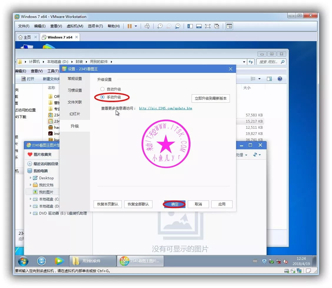Enter full screen mode via toolbar icon
The width and height of the screenshot is (332, 288).
tap(208, 26)
